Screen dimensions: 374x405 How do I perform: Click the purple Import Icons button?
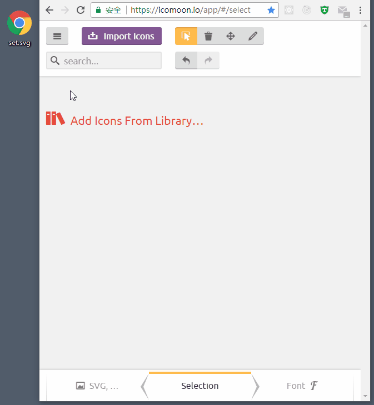122,36
